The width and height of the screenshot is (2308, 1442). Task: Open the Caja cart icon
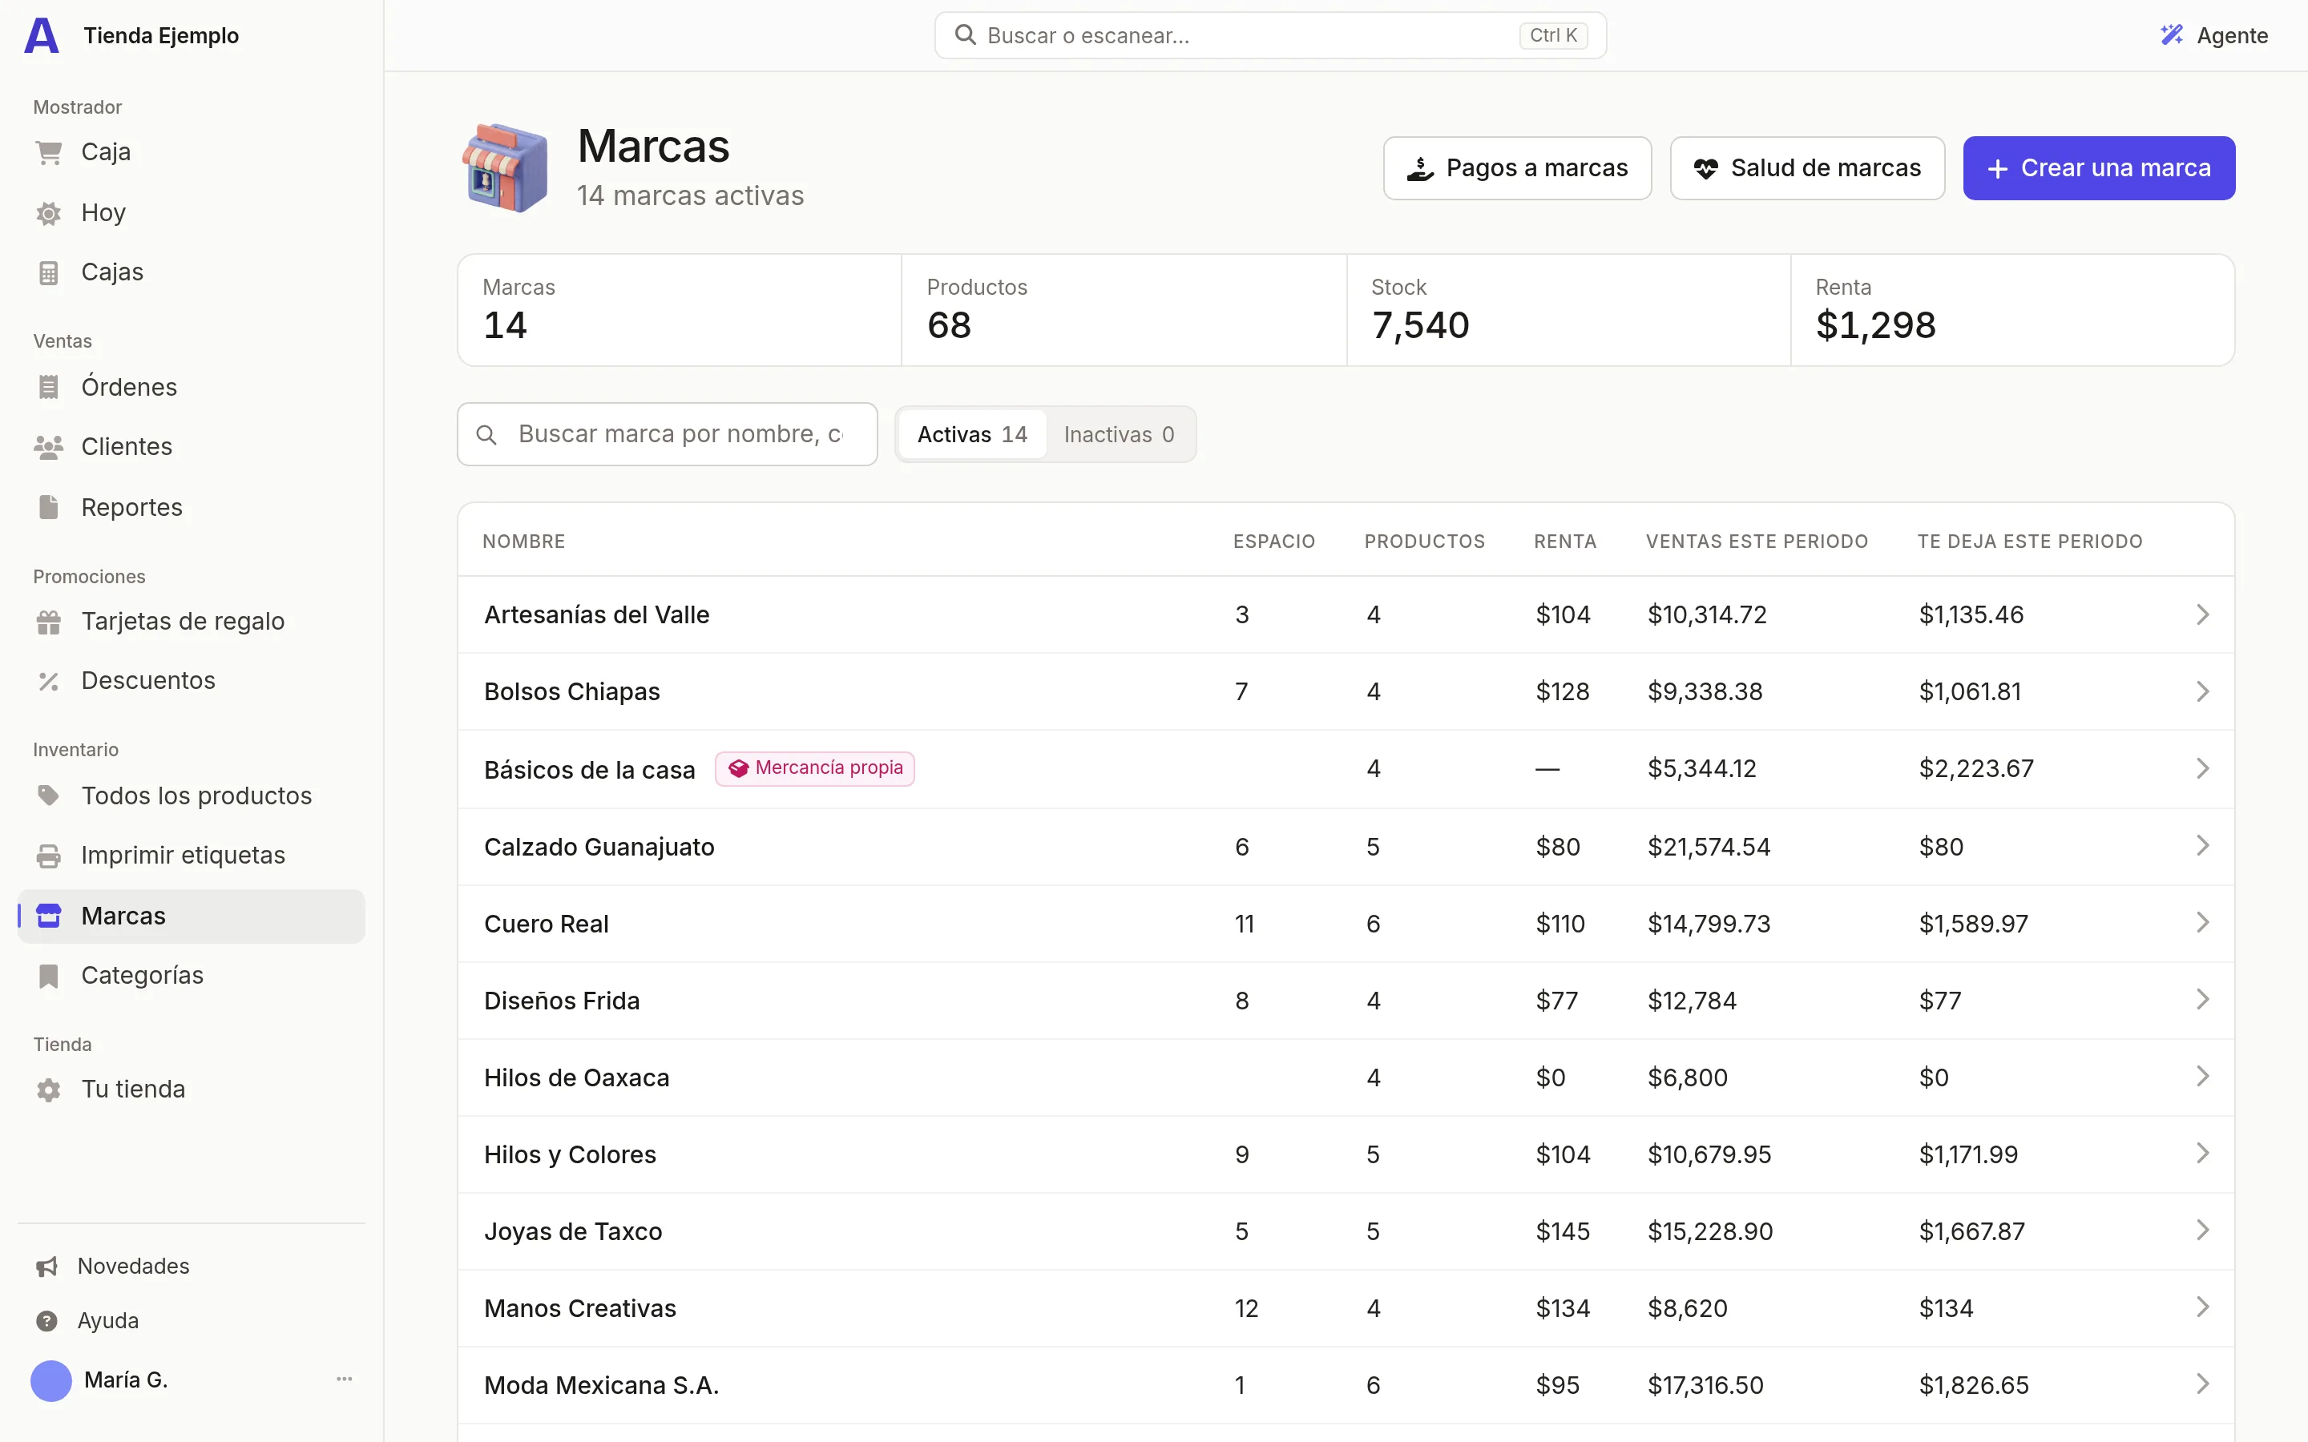pos(49,152)
